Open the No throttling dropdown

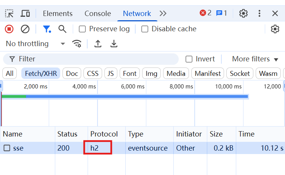tap(35, 44)
